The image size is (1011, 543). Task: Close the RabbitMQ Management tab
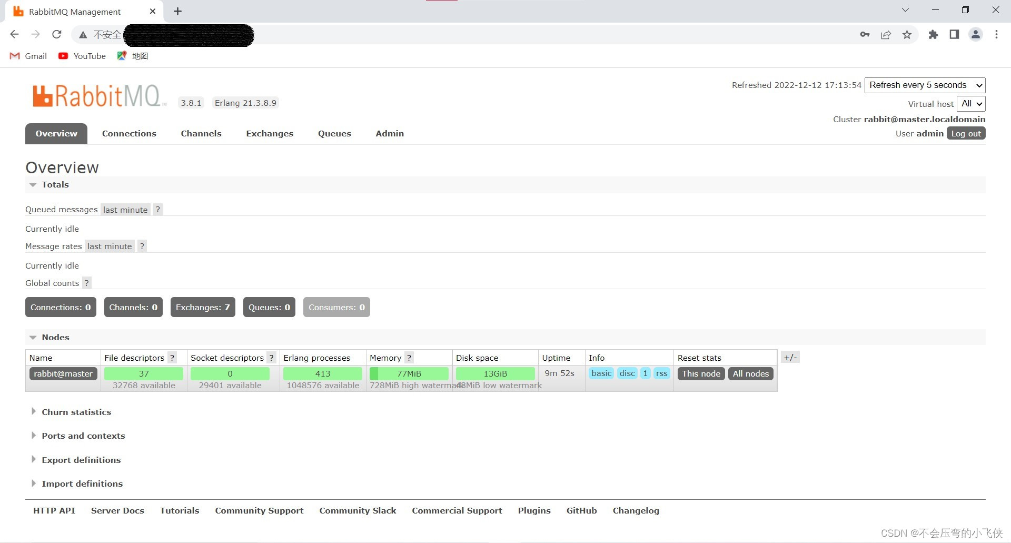tap(153, 11)
